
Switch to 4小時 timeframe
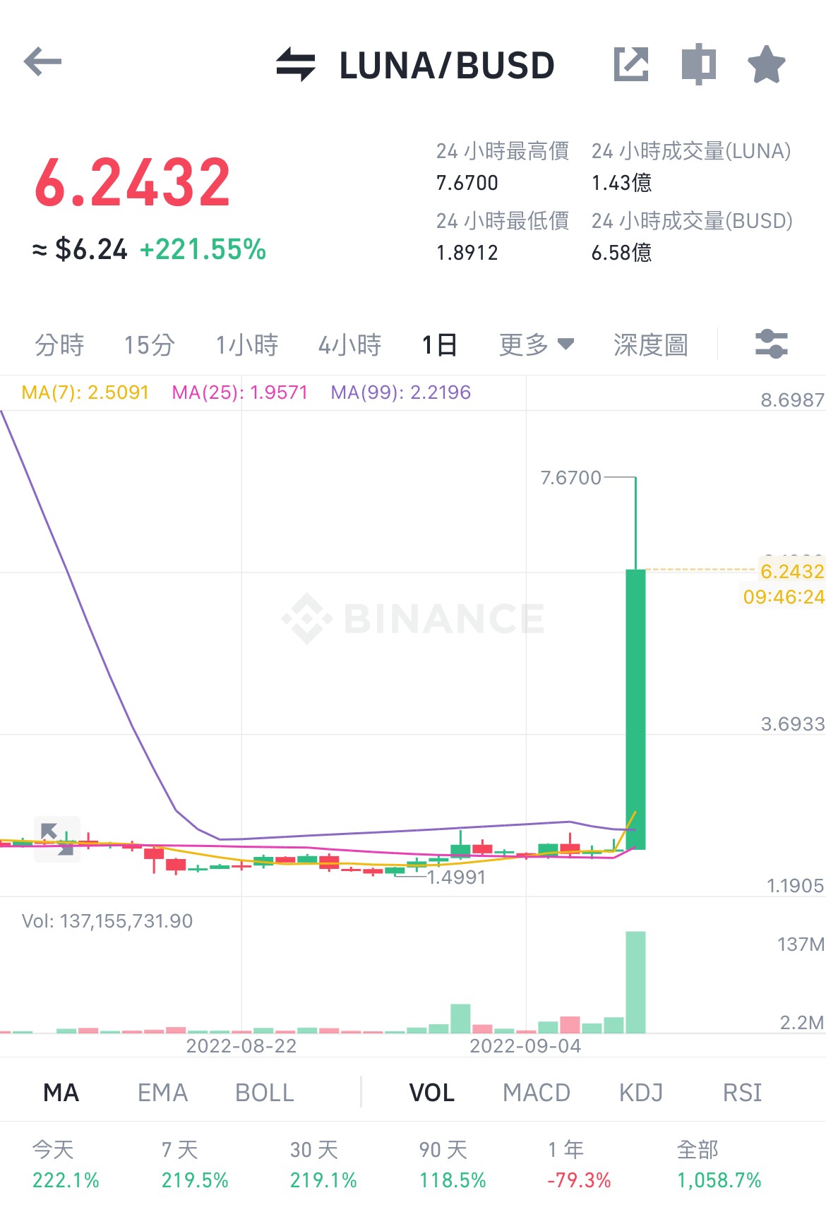349,345
